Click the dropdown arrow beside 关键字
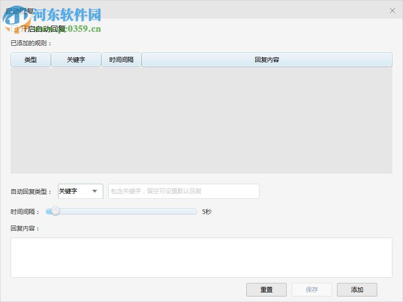This screenshot has height=302, width=403. click(95, 191)
